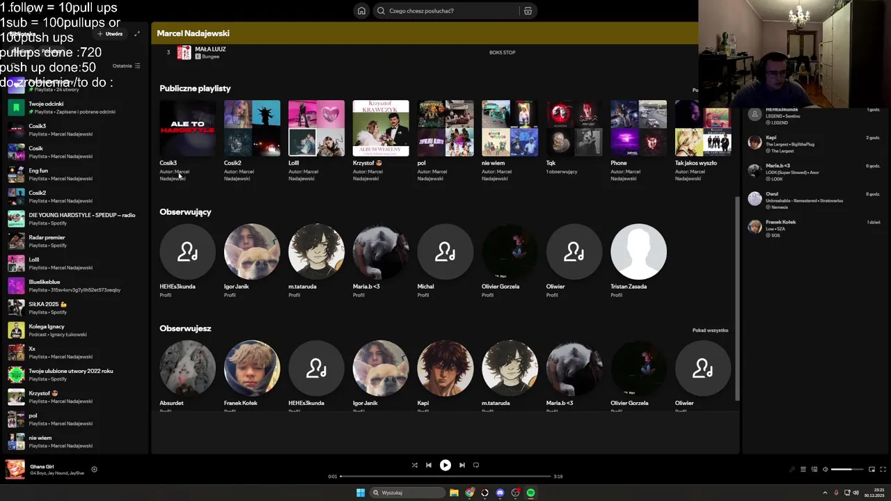Open 'Kolega Ignacy' podcast in library
Viewport: 891px width, 501px height.
[77, 330]
